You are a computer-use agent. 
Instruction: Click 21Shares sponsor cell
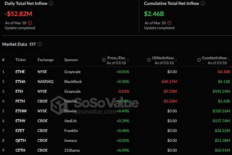tap(72, 150)
